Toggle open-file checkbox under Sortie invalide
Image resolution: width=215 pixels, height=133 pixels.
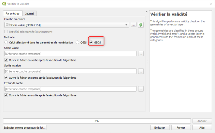pos(6,78)
